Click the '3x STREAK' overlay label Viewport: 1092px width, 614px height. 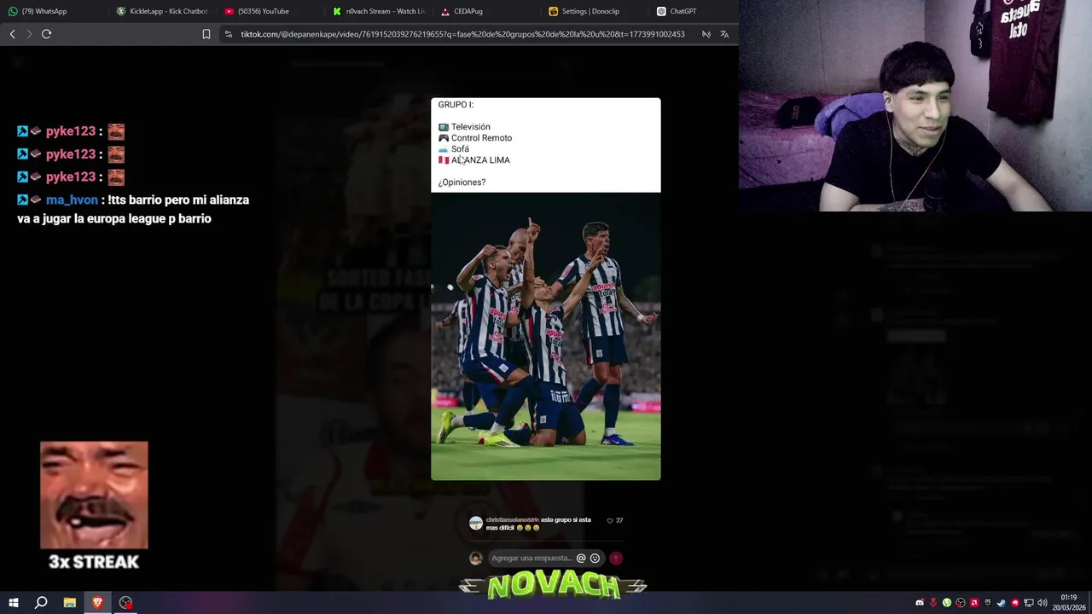click(x=94, y=562)
